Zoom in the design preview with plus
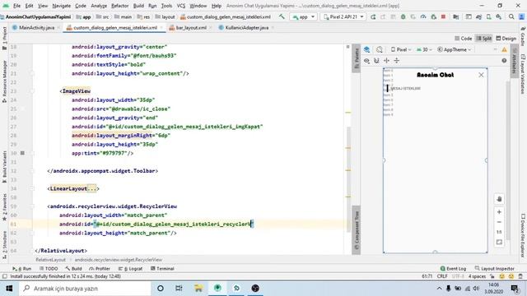This screenshot has width=527, height=296. click(x=499, y=212)
